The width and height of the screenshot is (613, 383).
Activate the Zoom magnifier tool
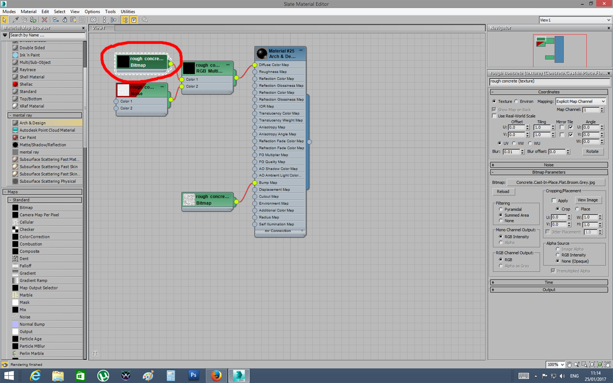(x=577, y=364)
